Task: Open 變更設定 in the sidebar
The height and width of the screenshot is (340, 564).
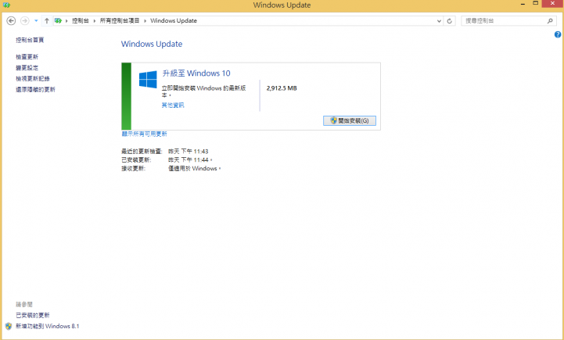Action: pyautogui.click(x=27, y=67)
